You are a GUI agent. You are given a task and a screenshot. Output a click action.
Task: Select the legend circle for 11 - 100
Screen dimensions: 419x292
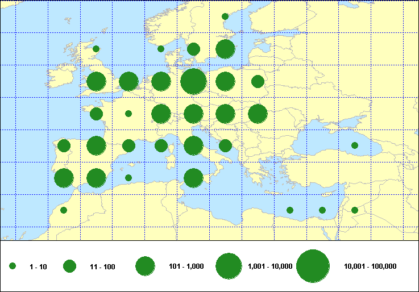(x=69, y=266)
